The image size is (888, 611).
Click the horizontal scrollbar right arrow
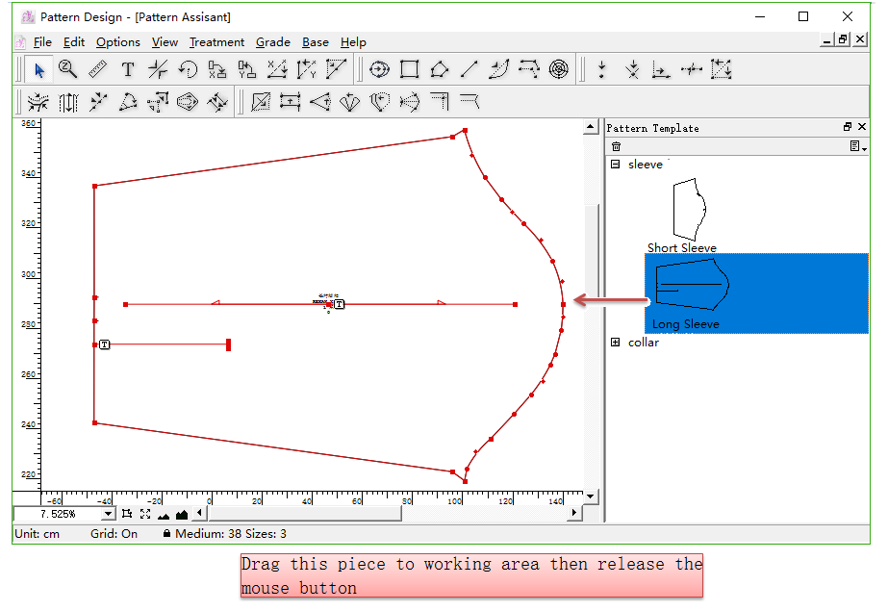point(574,514)
